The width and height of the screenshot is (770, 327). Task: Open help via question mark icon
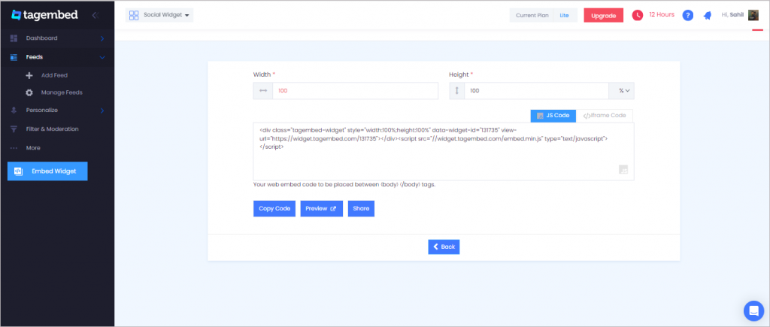coord(688,15)
